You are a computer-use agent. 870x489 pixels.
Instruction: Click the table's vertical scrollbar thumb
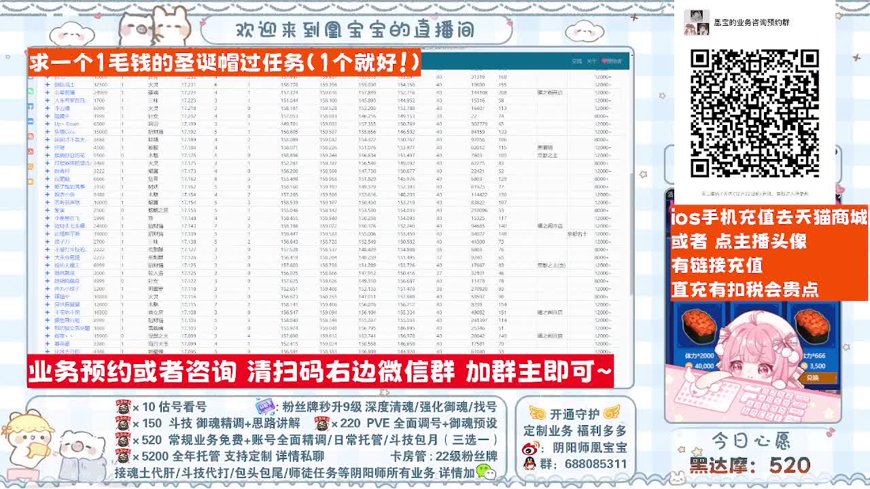click(x=631, y=234)
